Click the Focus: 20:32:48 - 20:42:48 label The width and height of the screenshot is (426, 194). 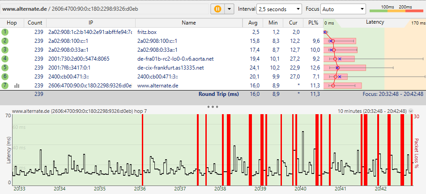coord(393,94)
